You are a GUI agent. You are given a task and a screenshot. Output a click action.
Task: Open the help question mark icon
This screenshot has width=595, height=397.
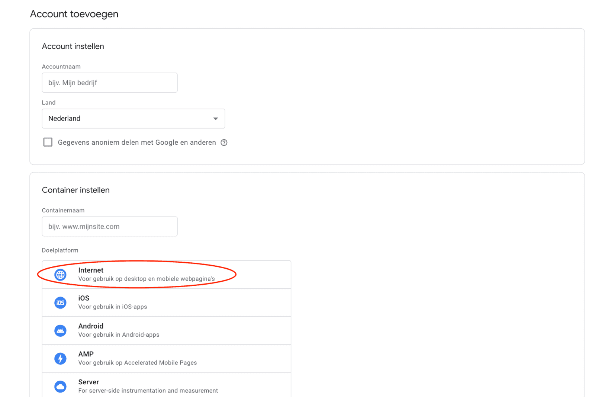click(224, 143)
